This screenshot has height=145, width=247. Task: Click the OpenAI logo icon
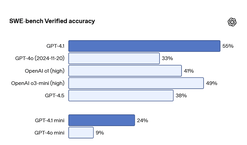(232, 22)
